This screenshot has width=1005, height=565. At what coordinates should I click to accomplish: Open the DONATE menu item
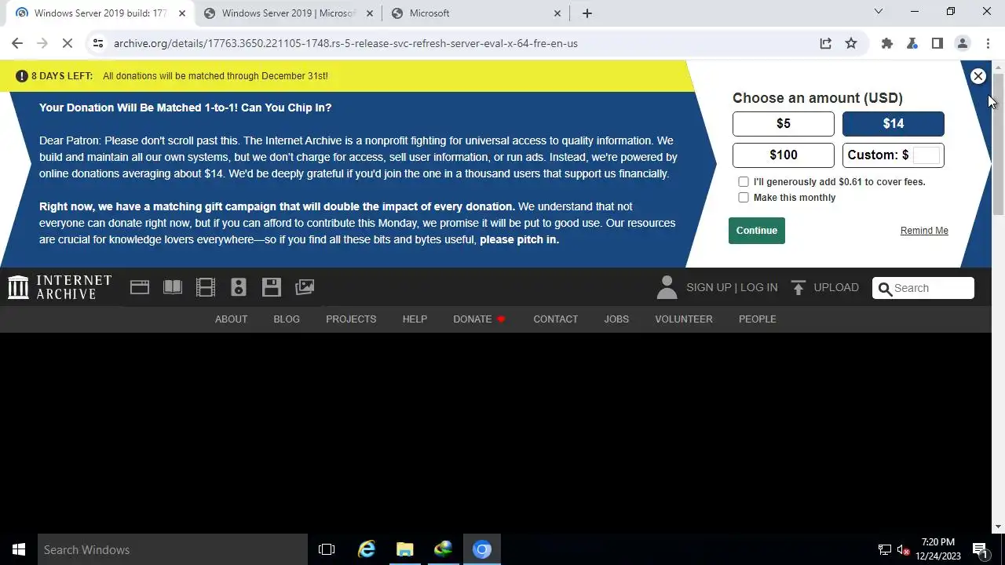[479, 319]
